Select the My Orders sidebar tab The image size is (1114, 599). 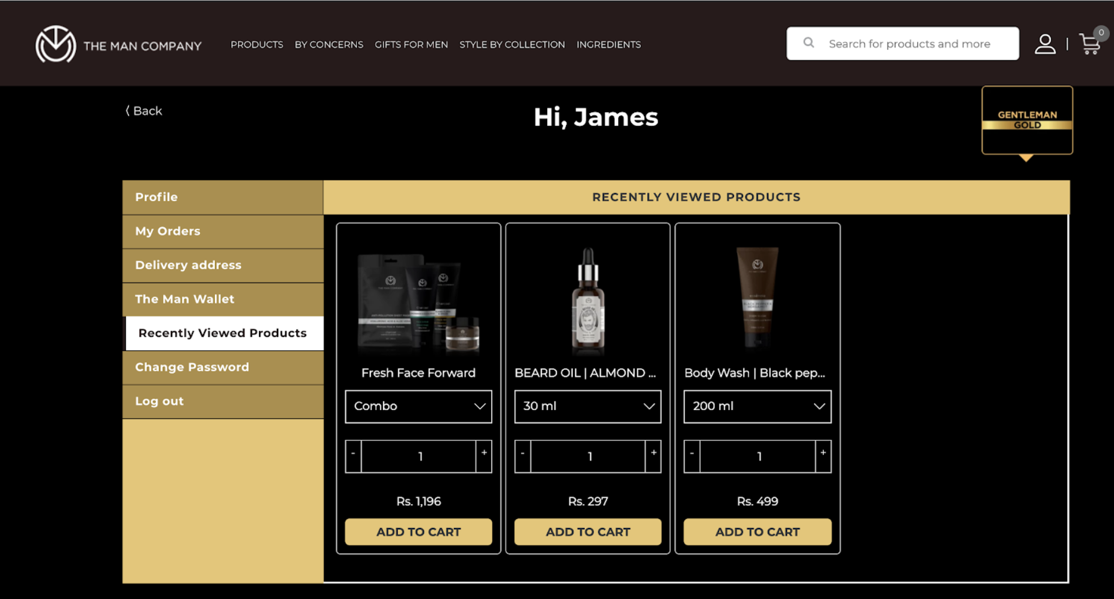[x=223, y=232]
